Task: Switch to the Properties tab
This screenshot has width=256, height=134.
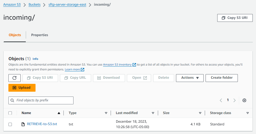Action: tap(40, 35)
